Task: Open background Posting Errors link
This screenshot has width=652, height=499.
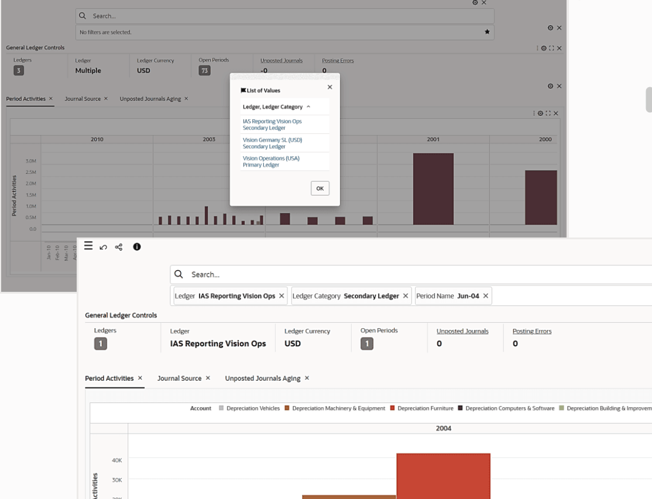Action: (x=338, y=60)
